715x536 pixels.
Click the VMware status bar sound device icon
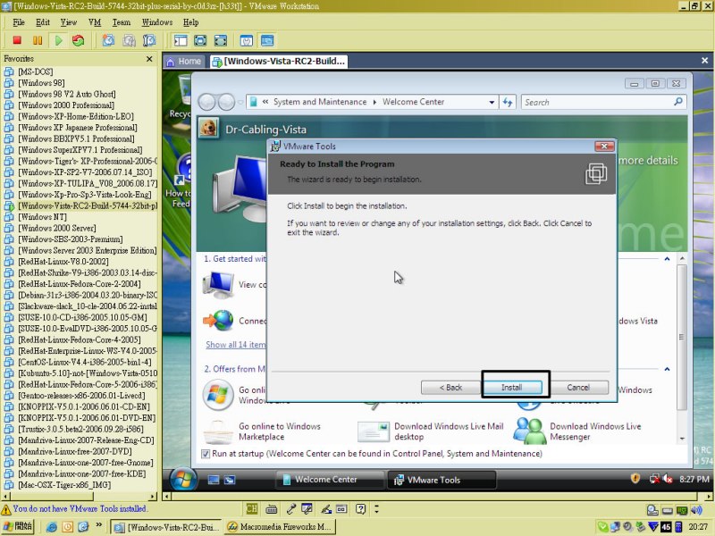pos(697,510)
